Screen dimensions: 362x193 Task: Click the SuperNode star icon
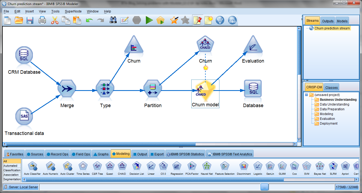coord(174,20)
